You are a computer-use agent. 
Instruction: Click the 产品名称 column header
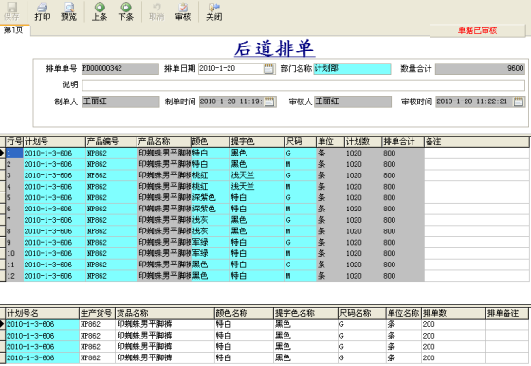click(x=164, y=142)
